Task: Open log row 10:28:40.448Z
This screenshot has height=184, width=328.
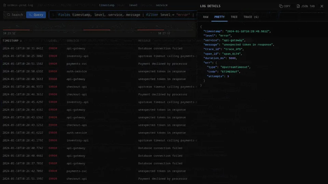Action: [98, 156]
